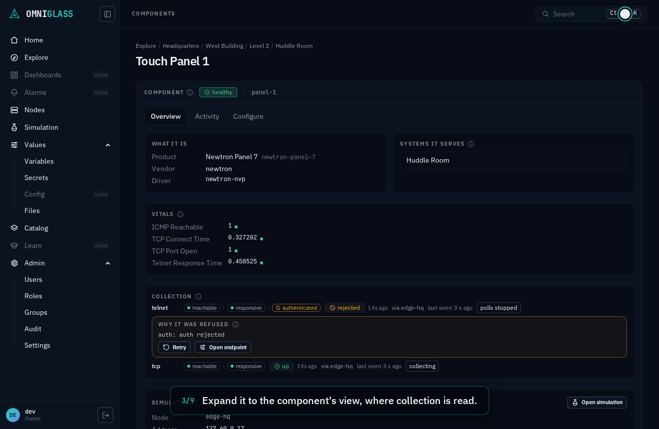This screenshot has width=659, height=429.
Task: Click the DE user avatar
Action: tap(13, 415)
